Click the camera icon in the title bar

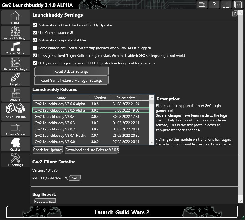pyautogui.click(x=202, y=5)
